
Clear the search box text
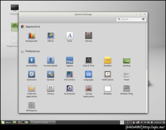(x=143, y=19)
